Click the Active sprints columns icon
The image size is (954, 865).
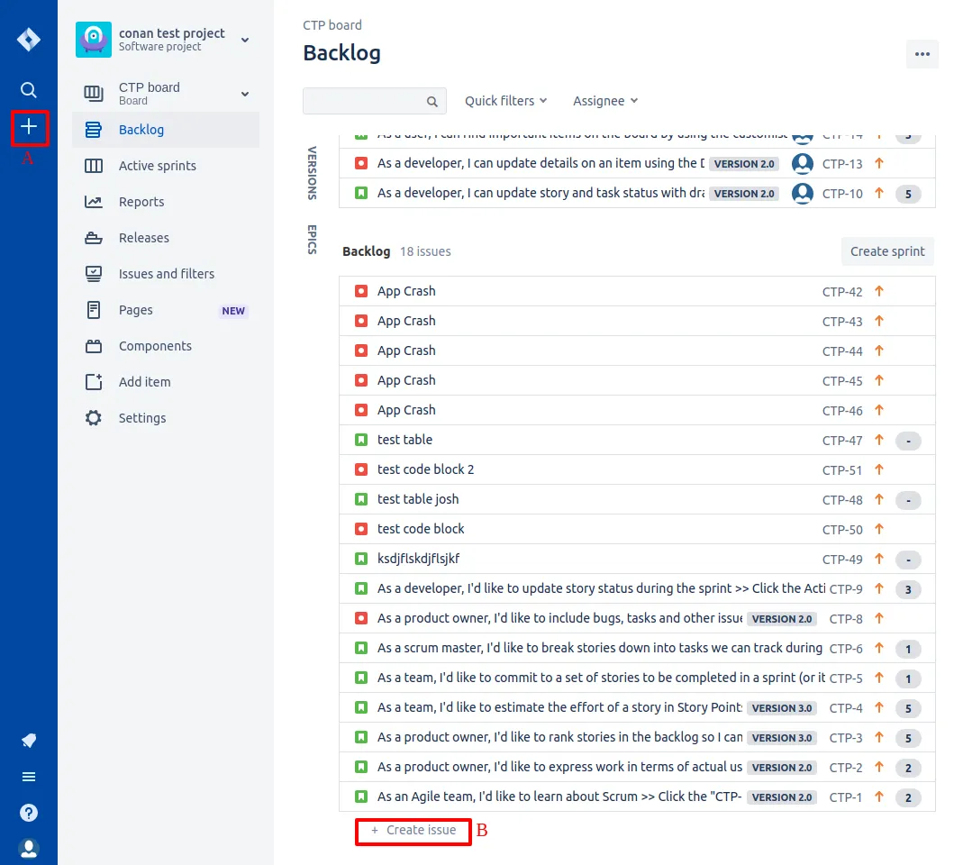pyautogui.click(x=93, y=166)
